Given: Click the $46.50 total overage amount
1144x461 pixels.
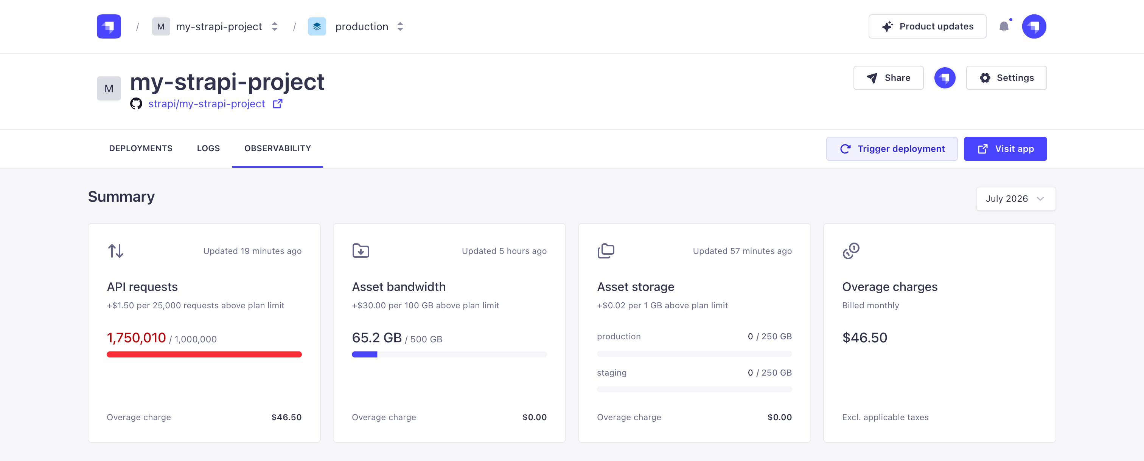Looking at the screenshot, I should [865, 338].
